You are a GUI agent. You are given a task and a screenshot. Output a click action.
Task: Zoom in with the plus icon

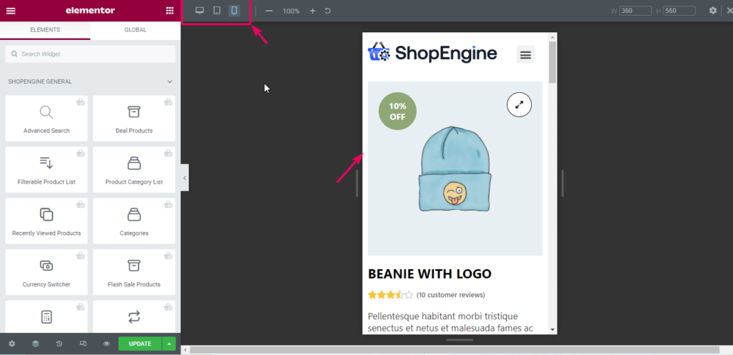pos(313,11)
